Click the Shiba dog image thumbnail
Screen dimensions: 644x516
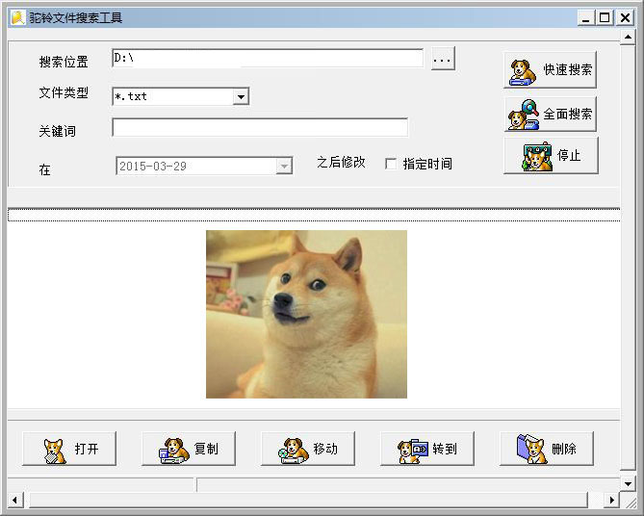pos(306,314)
